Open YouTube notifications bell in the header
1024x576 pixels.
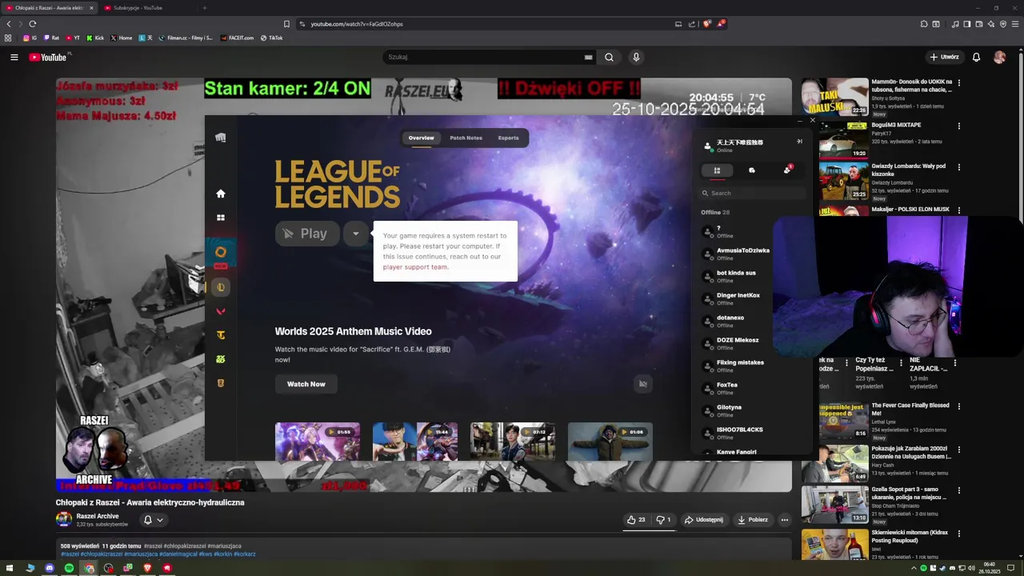pyautogui.click(x=976, y=57)
